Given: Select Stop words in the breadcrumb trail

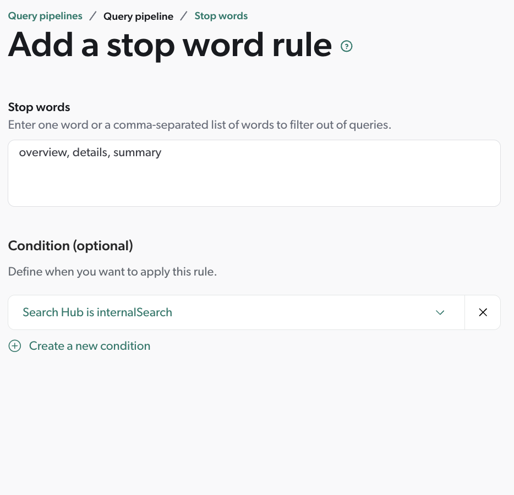Looking at the screenshot, I should (221, 16).
